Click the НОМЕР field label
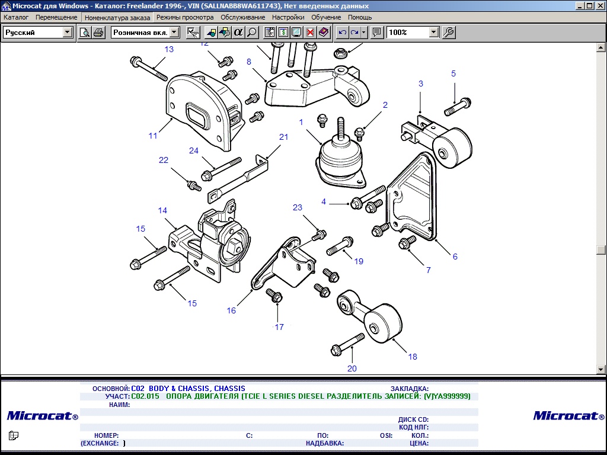The image size is (607, 455). (x=106, y=435)
